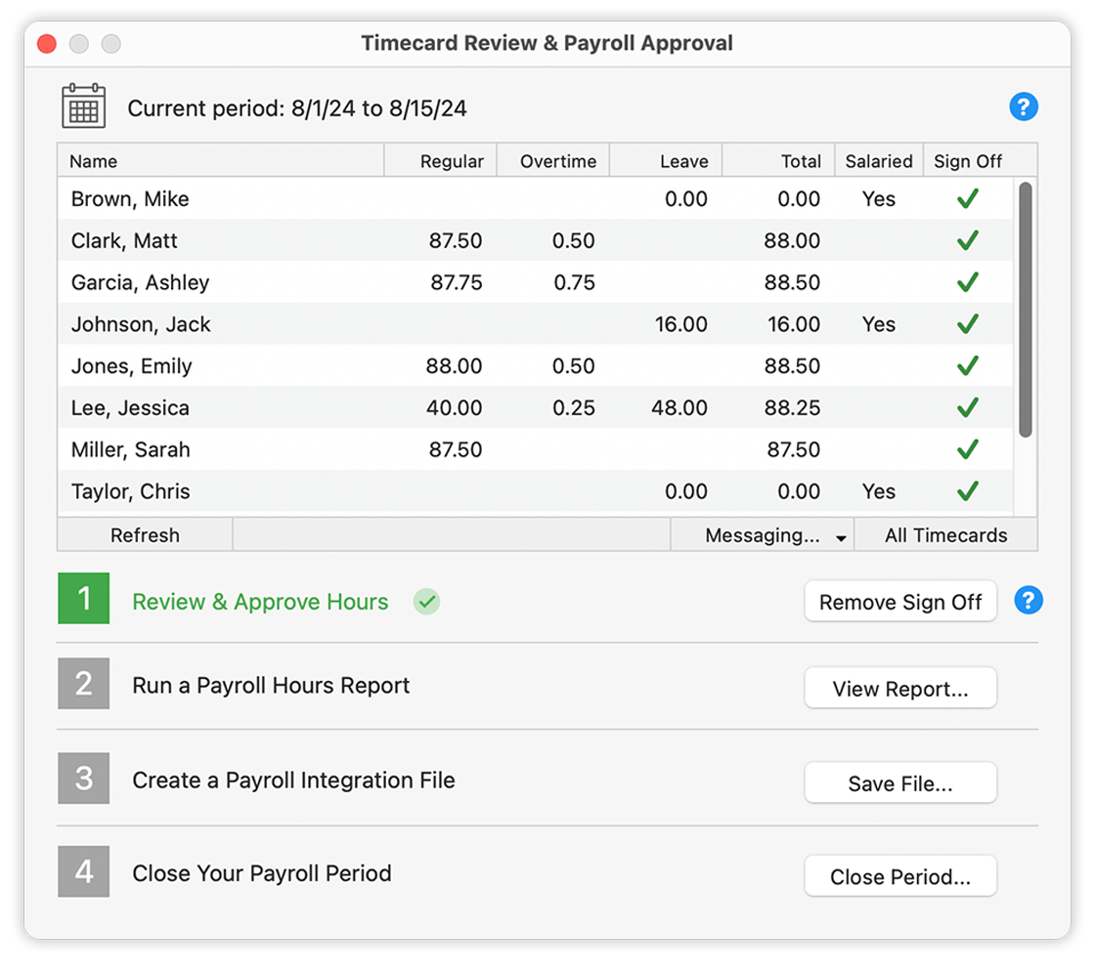This screenshot has height=973, width=1095.
Task: Toggle sign off checkmark for Lee, Jessica
Action: coord(967,407)
